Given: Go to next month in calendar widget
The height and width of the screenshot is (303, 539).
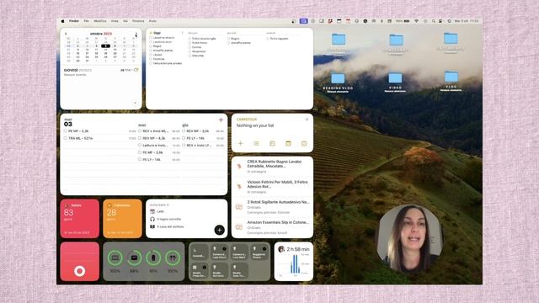Looking at the screenshot, I should point(136,34).
